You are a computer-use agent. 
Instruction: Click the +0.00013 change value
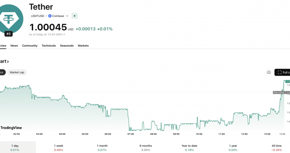click(85, 29)
